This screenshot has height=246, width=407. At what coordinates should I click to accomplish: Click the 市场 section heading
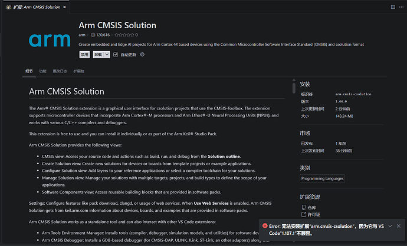(305, 134)
